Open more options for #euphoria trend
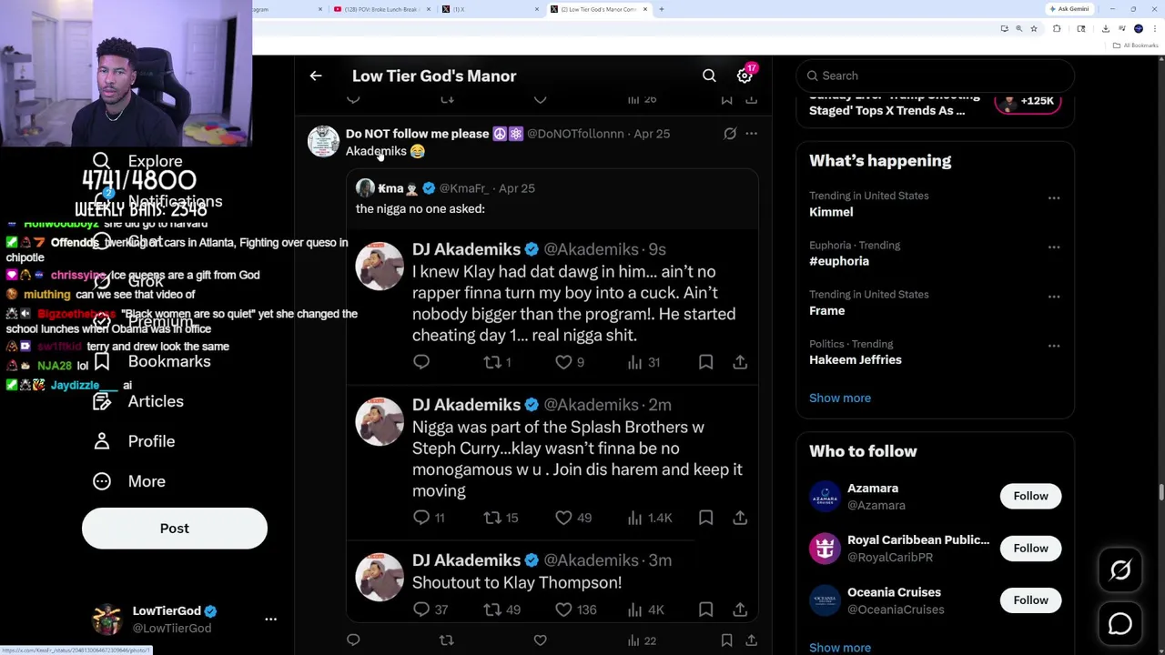 [1054, 247]
